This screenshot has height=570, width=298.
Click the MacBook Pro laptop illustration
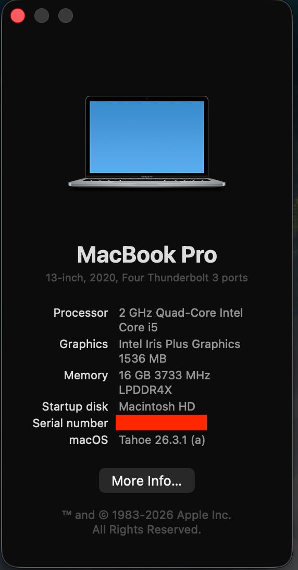[x=147, y=142]
